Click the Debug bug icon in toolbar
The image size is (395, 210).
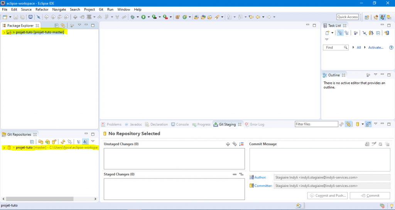(133, 17)
